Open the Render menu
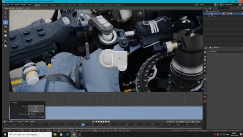The height and width of the screenshot is (137, 243). pos(17,5)
